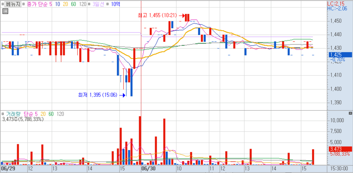Close the volume pane with its X icon
This screenshot has width=353, height=173.
tap(350, 113)
